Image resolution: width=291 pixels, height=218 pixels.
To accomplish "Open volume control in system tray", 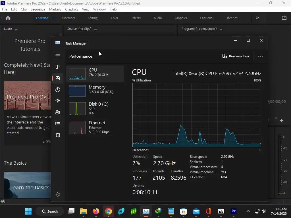I will point(264,211).
